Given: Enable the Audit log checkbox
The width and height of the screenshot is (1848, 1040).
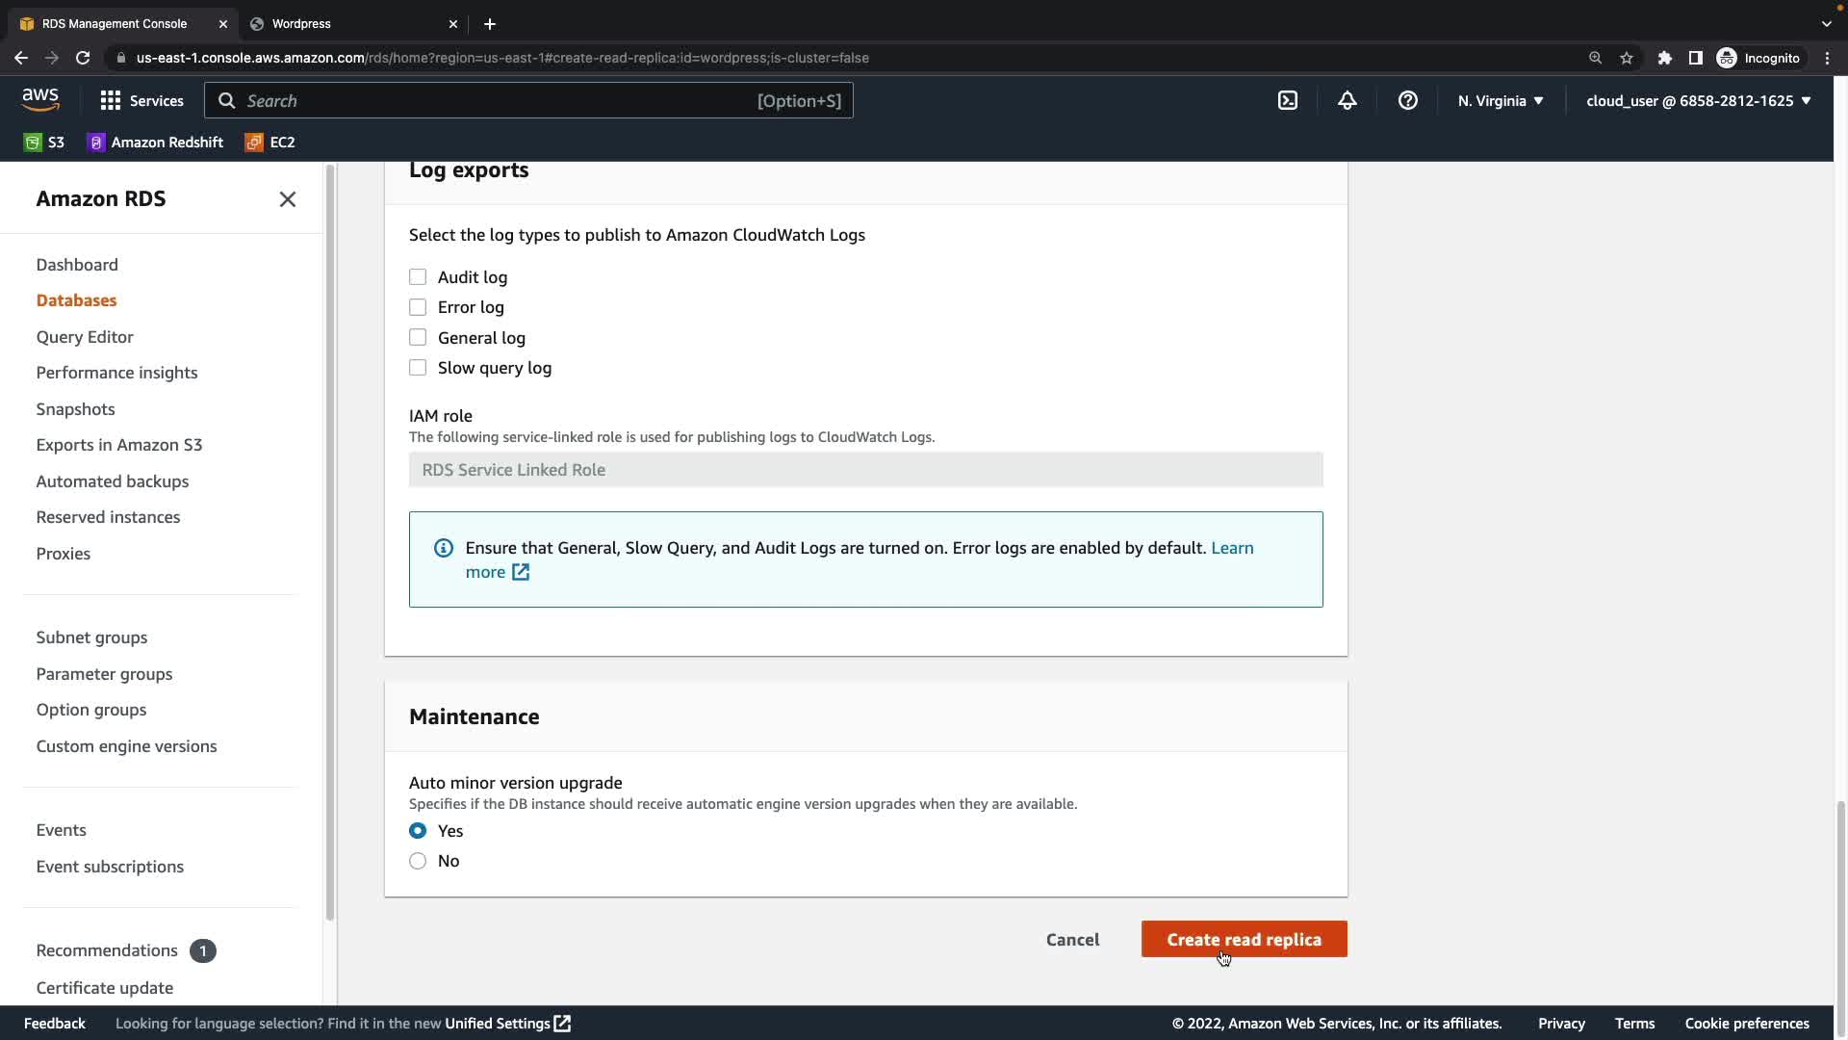Looking at the screenshot, I should (418, 277).
